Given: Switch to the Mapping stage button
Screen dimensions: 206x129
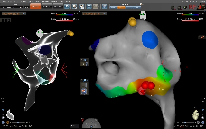Looking at the screenshot, I should (x=35, y=6).
